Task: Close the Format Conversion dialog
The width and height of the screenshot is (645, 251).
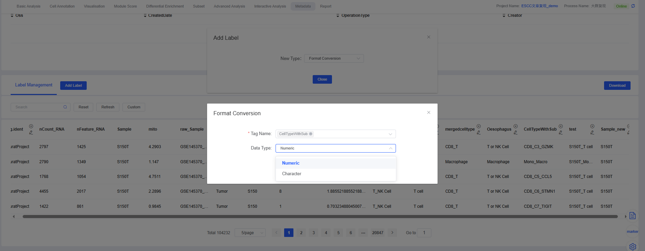Action: [x=429, y=112]
